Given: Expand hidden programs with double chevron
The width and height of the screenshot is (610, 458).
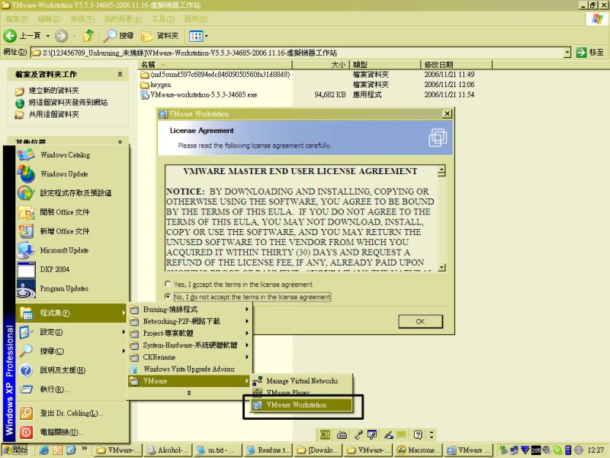Looking at the screenshot, I should (x=189, y=392).
